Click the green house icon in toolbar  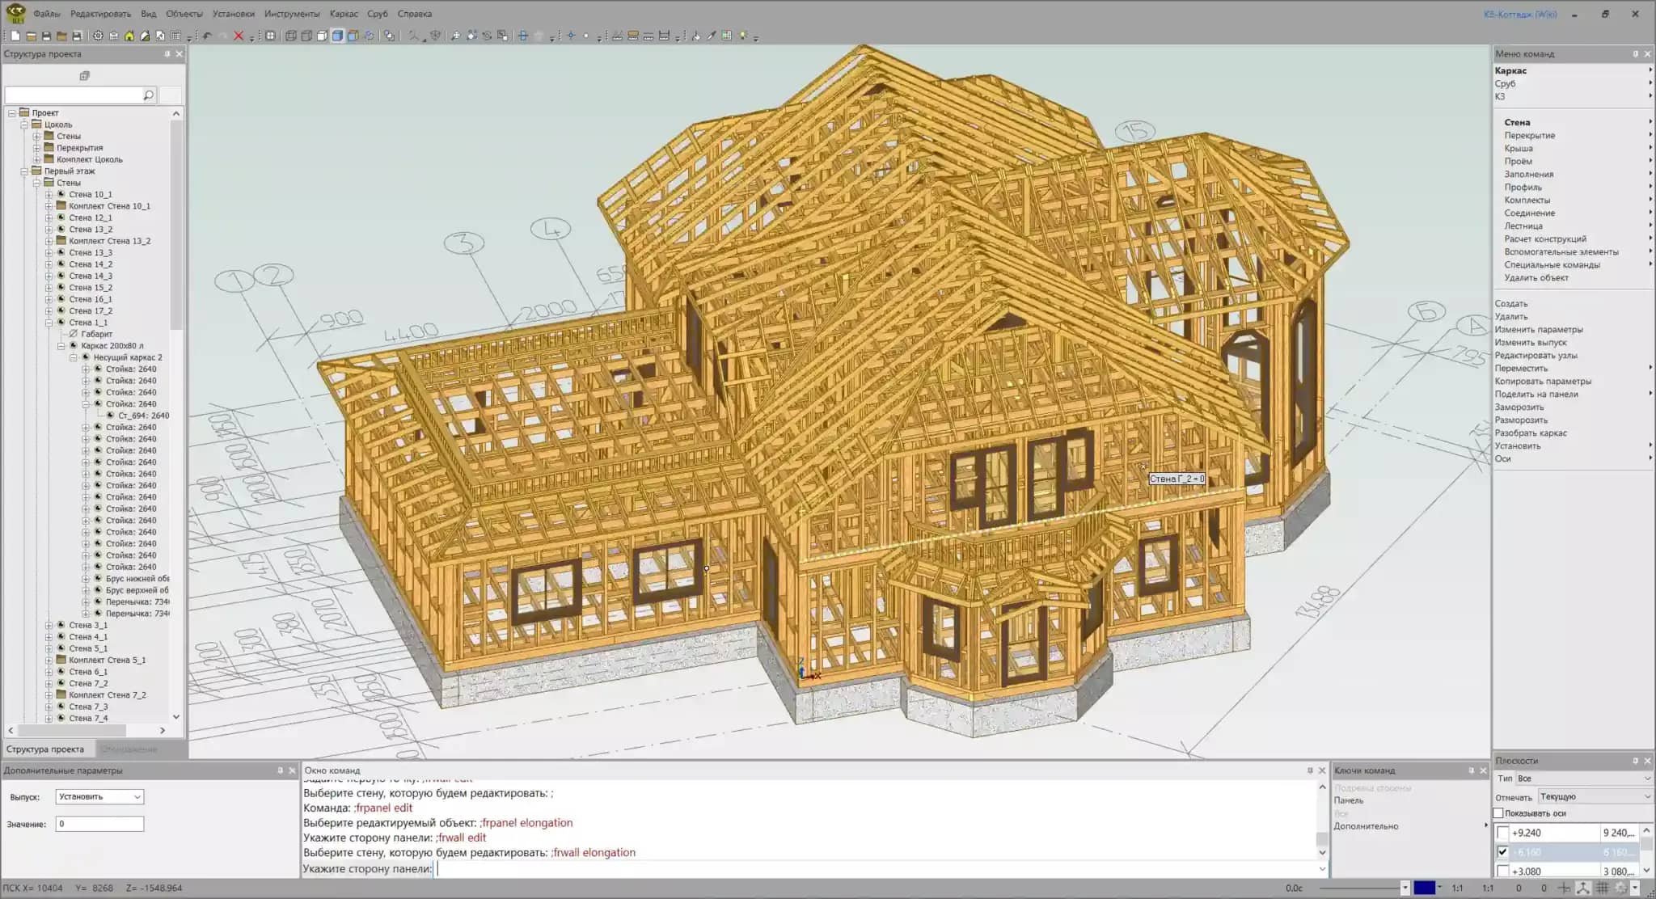(129, 36)
